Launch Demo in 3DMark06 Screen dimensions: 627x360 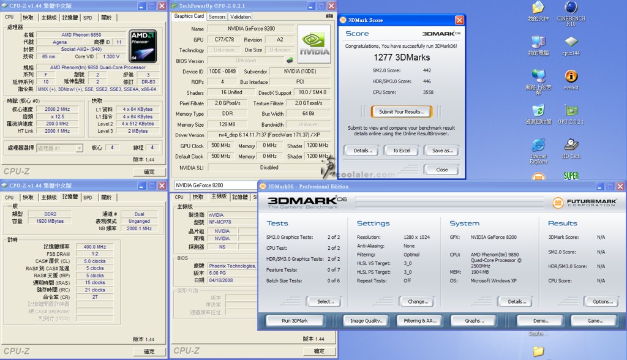pos(541,321)
